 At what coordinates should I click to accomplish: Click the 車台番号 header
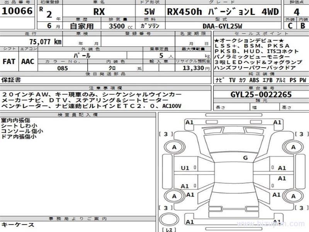(261, 88)
